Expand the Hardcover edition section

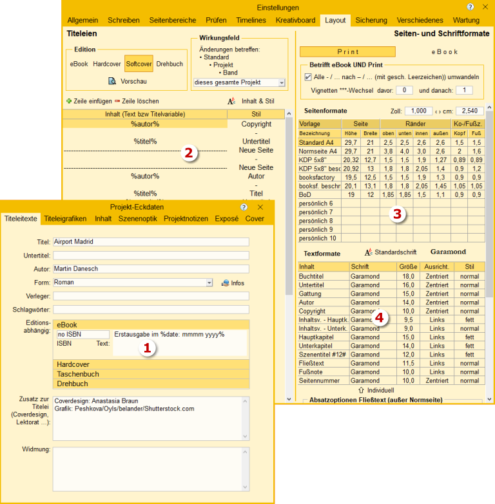(x=151, y=364)
